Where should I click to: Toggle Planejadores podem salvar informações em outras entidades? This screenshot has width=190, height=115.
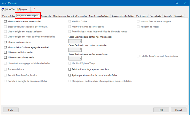(x=69, y=81)
